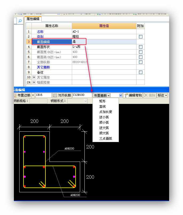The width and height of the screenshot is (183, 215).
Task: Toggle the 备注 row checkbox
Action: pos(141,72)
